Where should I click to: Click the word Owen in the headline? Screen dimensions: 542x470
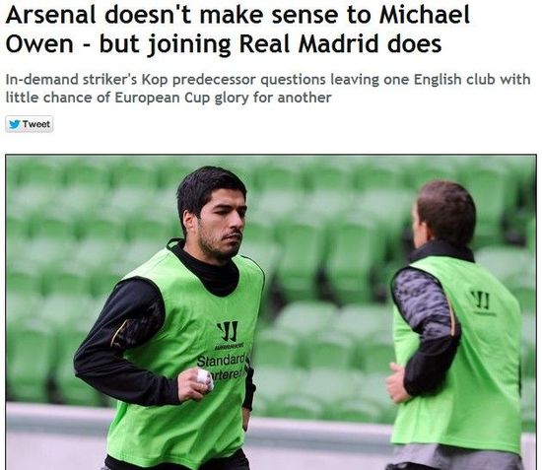coord(39,44)
